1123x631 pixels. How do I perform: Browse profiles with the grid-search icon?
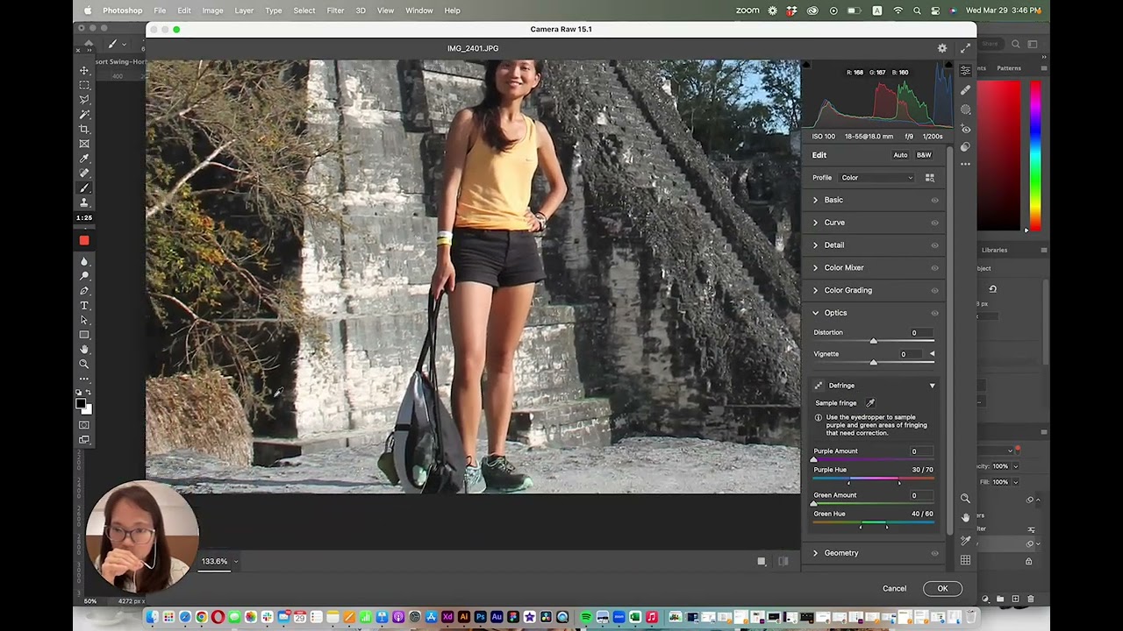[930, 178]
